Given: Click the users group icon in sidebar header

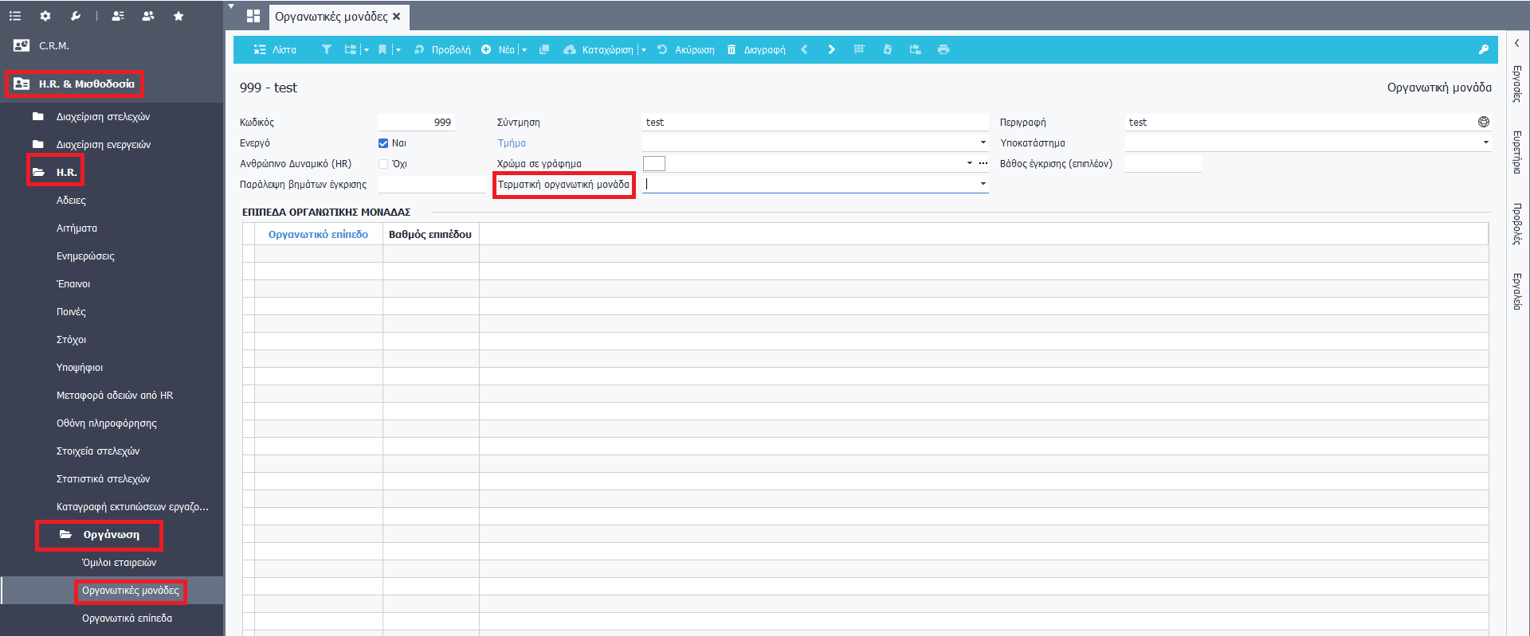Looking at the screenshot, I should 148,16.
